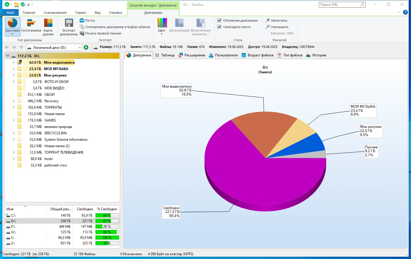Click the 29 % free bar for F:\
Image resolution: width=411 pixels, height=259 pixels.
[107, 227]
